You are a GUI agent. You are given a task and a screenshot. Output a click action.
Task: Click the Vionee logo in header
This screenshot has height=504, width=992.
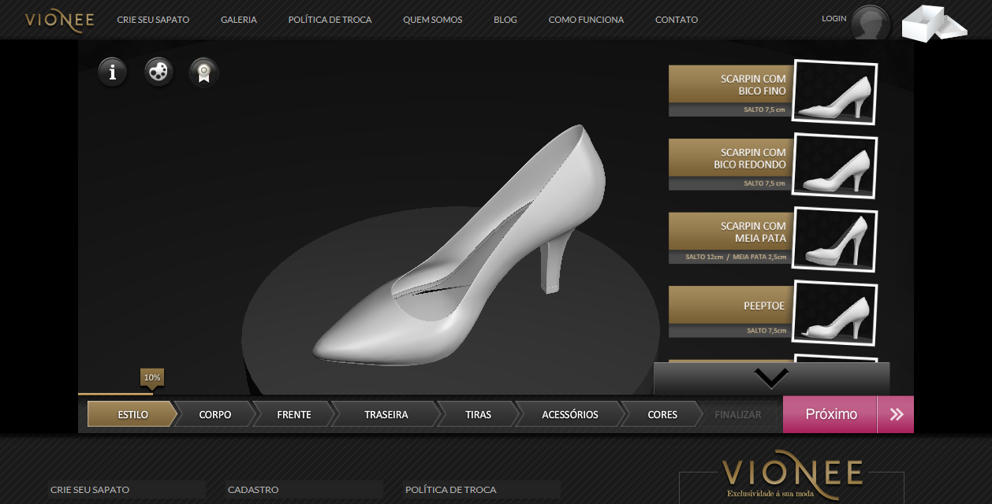click(59, 20)
